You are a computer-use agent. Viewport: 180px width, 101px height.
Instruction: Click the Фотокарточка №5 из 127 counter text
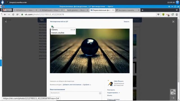tap(59, 22)
